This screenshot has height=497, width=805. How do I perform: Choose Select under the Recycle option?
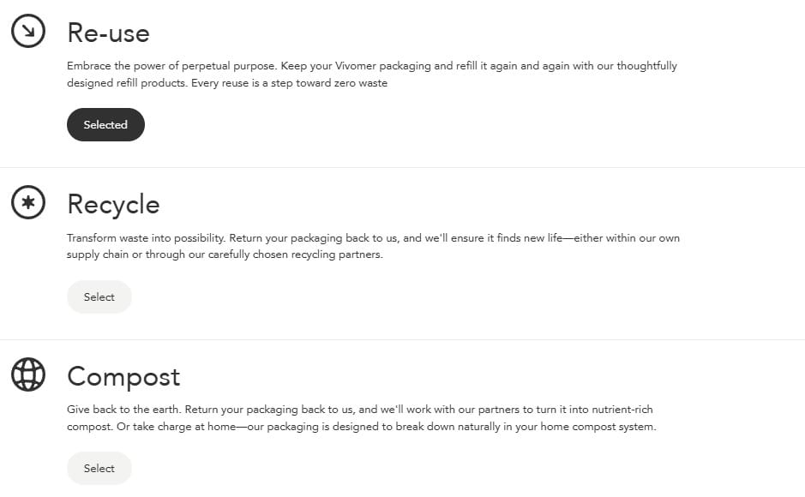point(99,297)
